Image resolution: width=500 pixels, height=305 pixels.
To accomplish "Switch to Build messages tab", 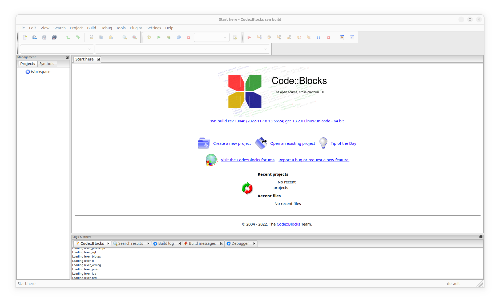I will pos(202,243).
